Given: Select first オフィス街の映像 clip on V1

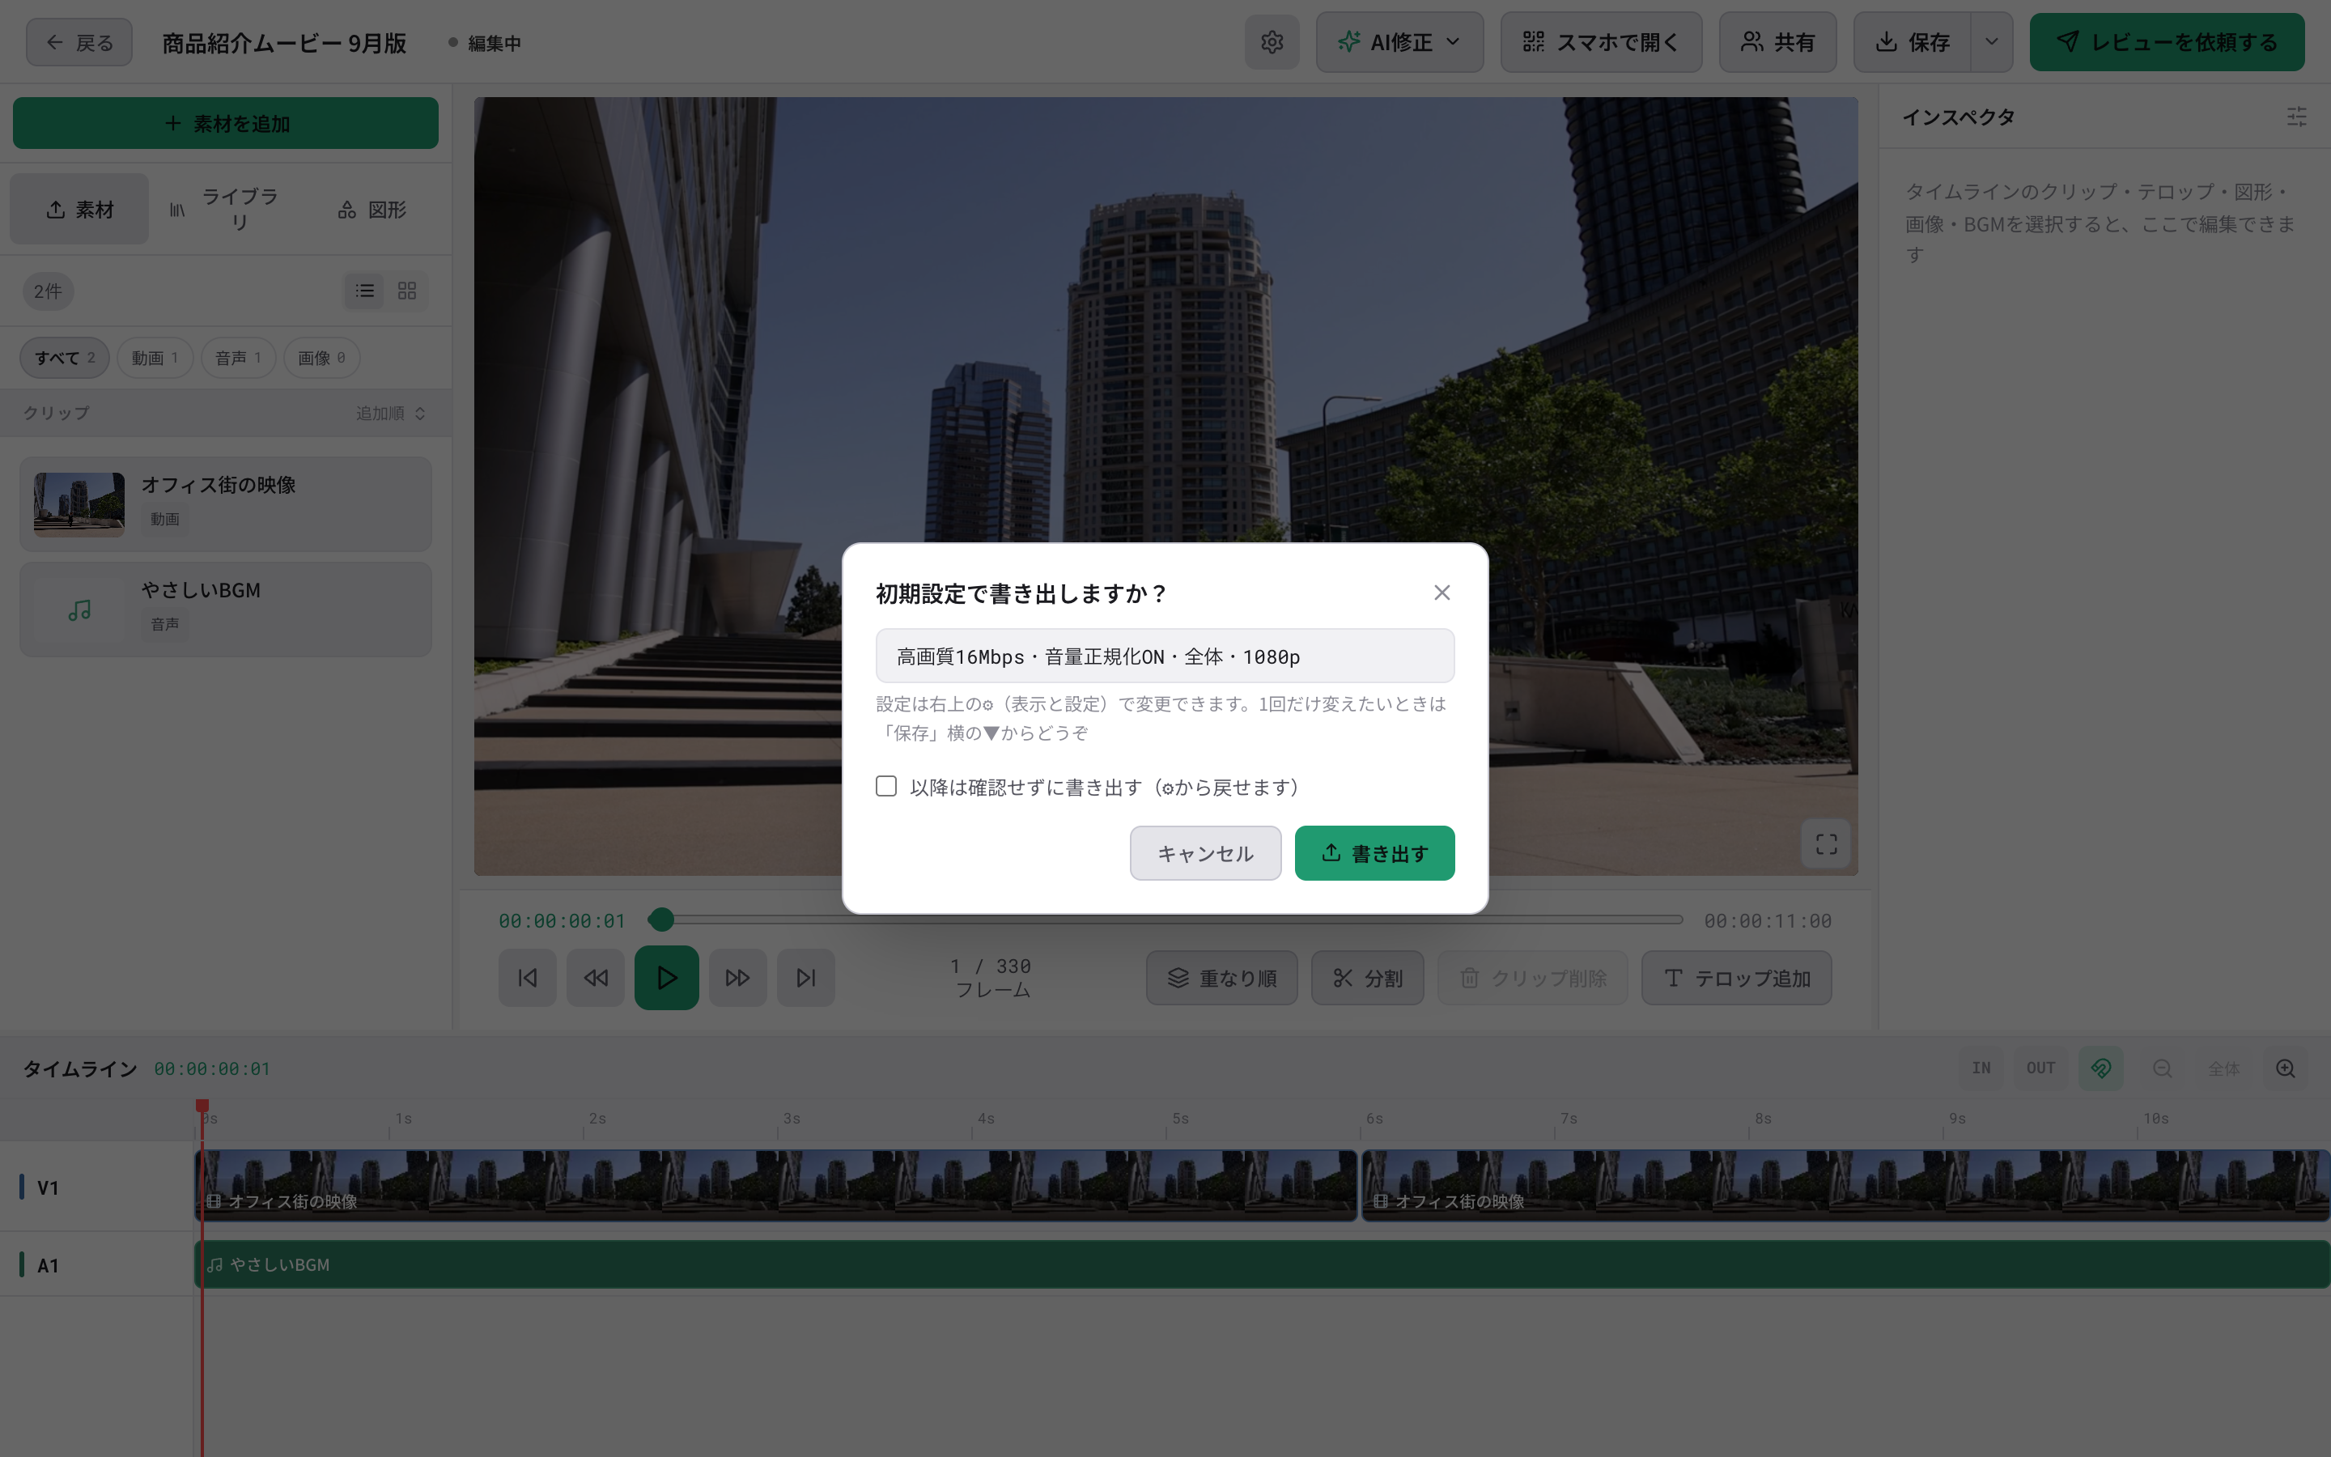Looking at the screenshot, I should [x=776, y=1185].
